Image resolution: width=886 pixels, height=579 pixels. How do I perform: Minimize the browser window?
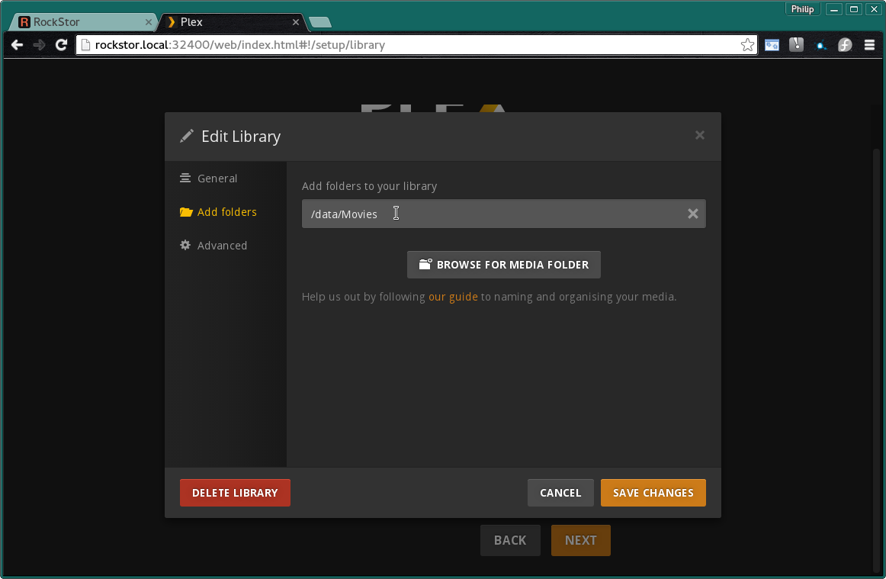click(833, 9)
